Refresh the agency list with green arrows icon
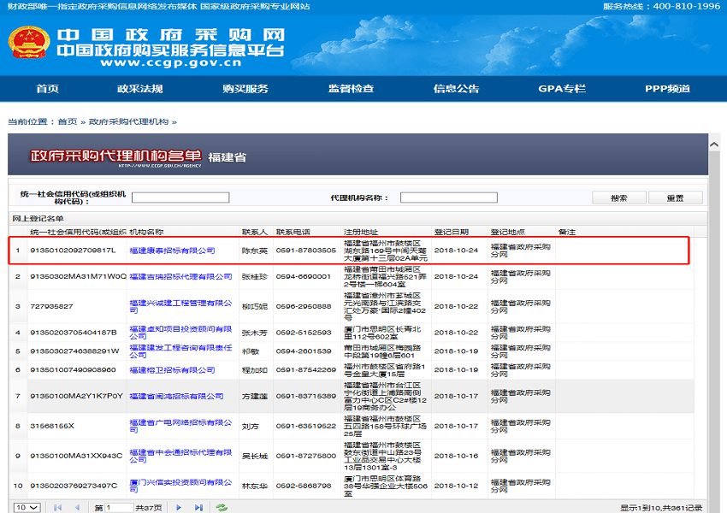Screen dimensions: 727x513 [222, 507]
